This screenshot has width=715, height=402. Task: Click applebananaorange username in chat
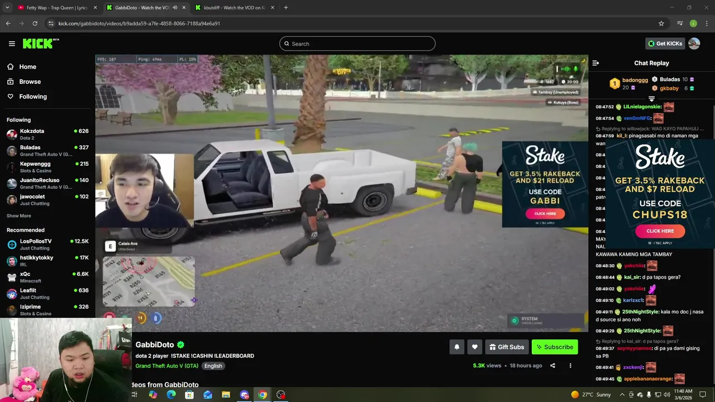coord(648,379)
